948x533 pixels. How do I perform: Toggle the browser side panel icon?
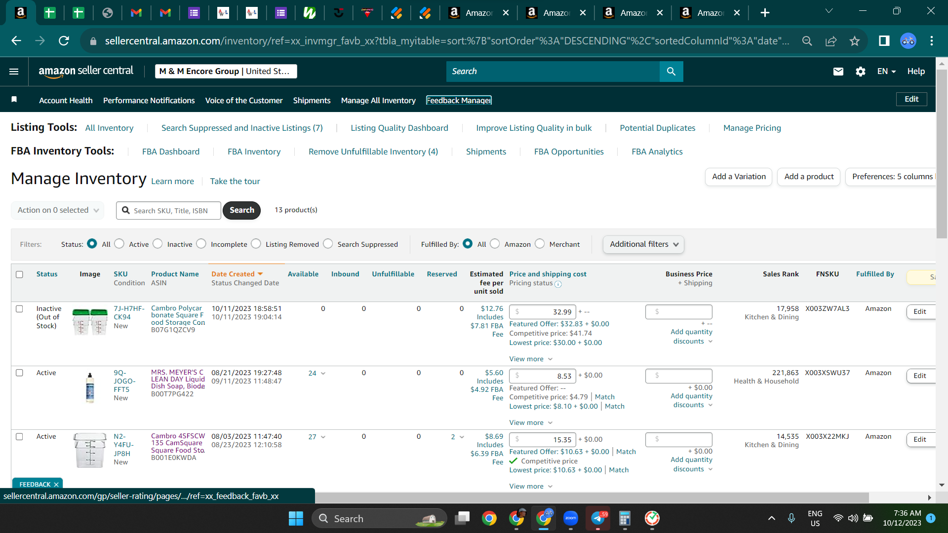coord(884,41)
